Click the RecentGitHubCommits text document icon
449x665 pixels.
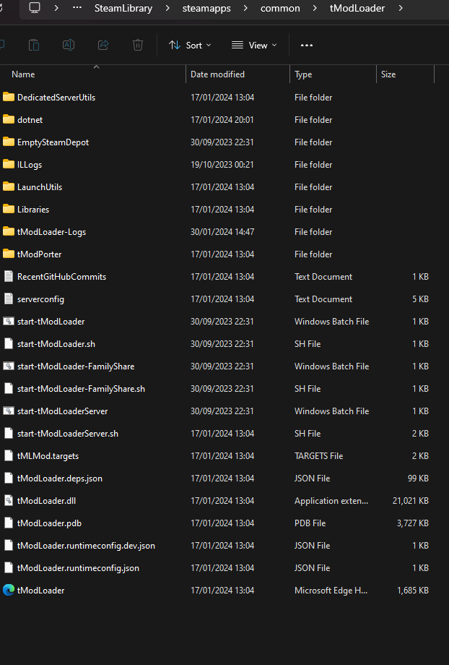click(9, 277)
